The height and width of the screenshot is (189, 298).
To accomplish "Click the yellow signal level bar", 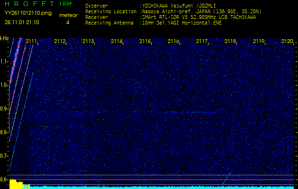I will coord(14,184).
